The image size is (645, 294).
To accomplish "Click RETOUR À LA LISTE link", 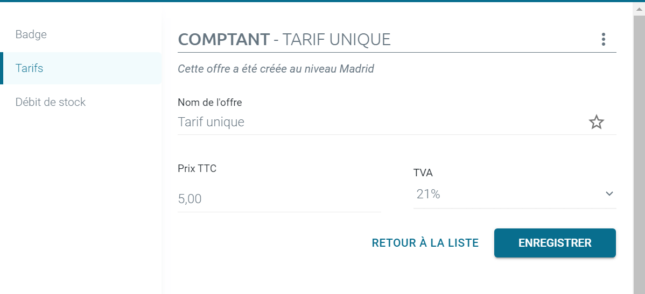I will click(x=425, y=243).
